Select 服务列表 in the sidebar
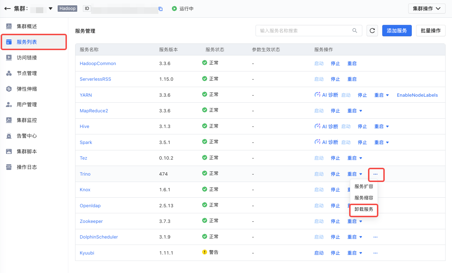Screen dimensions: 452x273 (x=34, y=42)
